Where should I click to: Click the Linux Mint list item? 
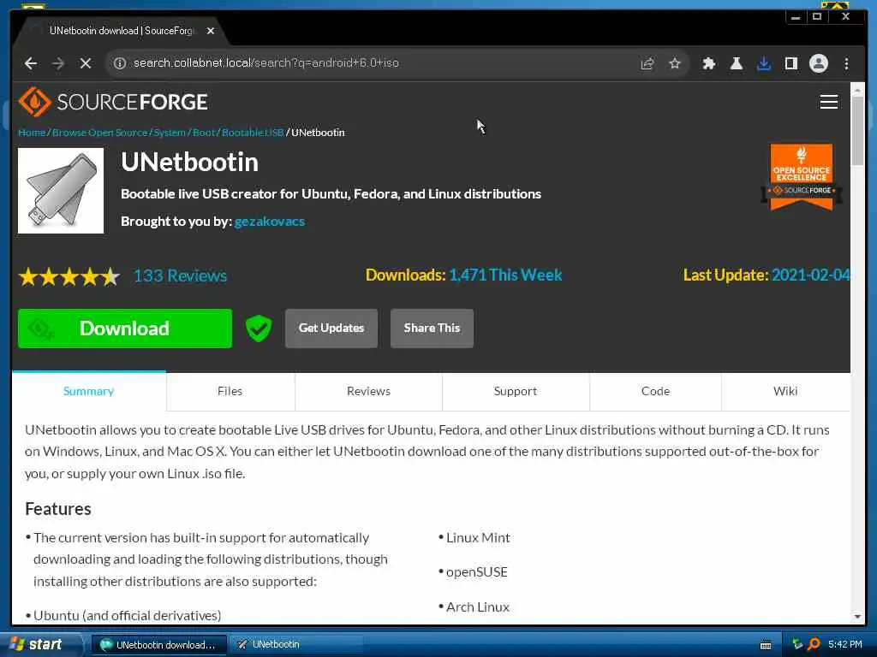coord(478,538)
